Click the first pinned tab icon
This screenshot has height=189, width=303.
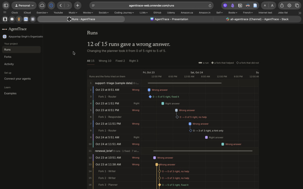coord(5,19)
